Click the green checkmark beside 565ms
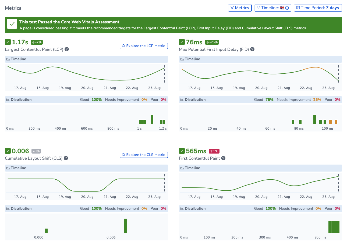This screenshot has height=249, width=347. coord(182,151)
